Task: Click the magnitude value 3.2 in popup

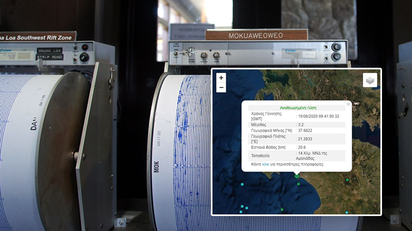Action: click(x=301, y=123)
